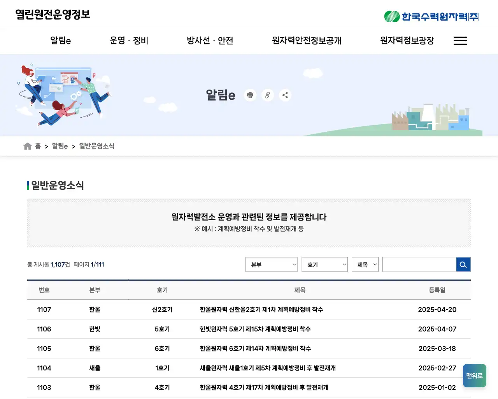
Task: Click the 총 게시물 1,107건 count text
Action: coord(49,265)
